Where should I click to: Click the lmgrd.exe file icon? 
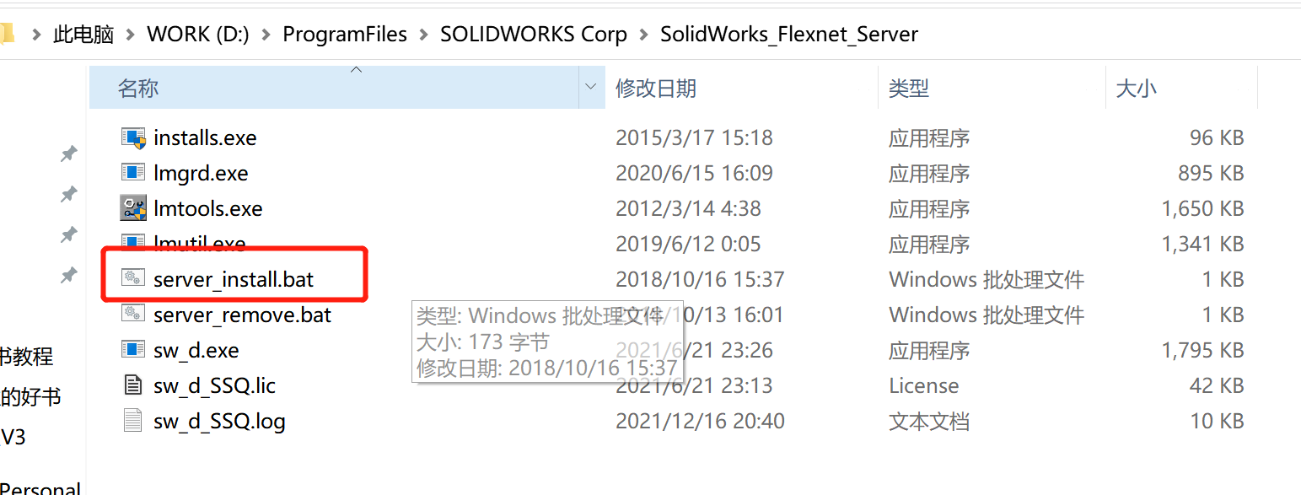[x=133, y=173]
